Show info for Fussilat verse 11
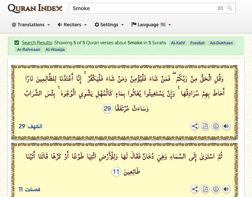 click(216, 189)
